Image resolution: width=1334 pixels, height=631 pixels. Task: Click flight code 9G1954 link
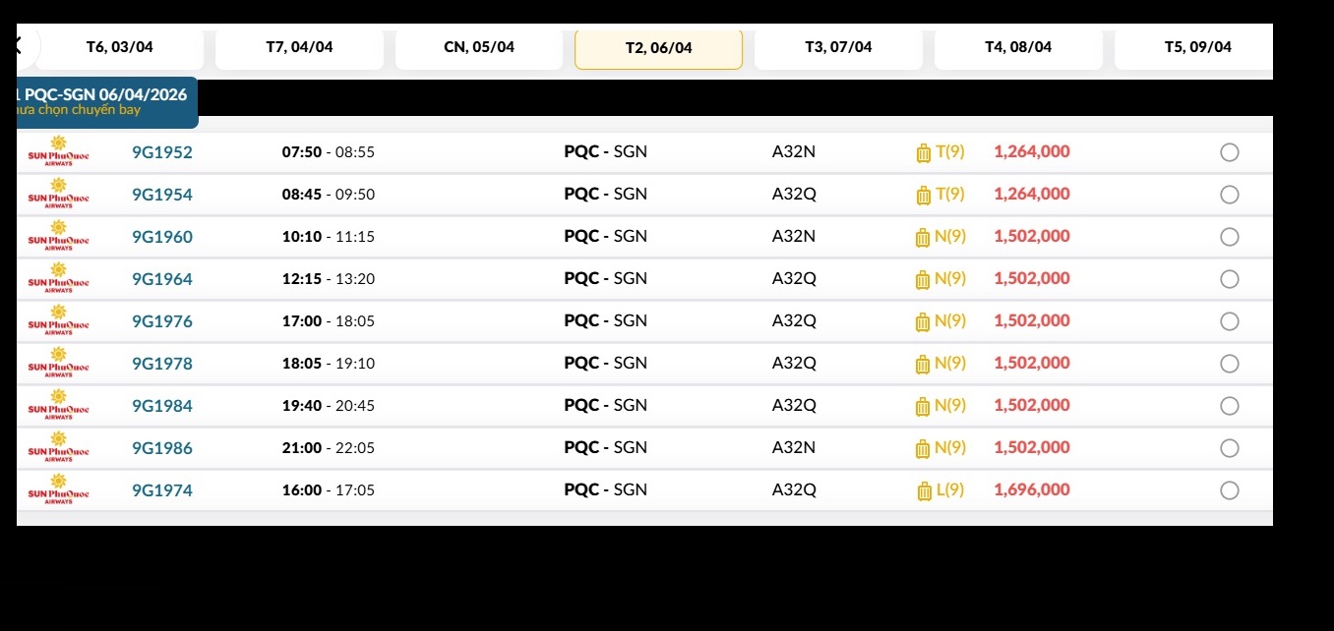pos(162,195)
